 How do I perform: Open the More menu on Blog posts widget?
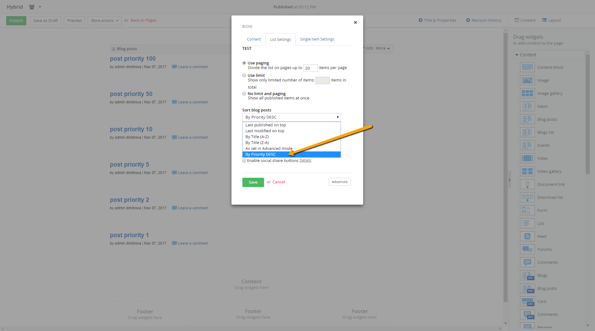[x=383, y=48]
